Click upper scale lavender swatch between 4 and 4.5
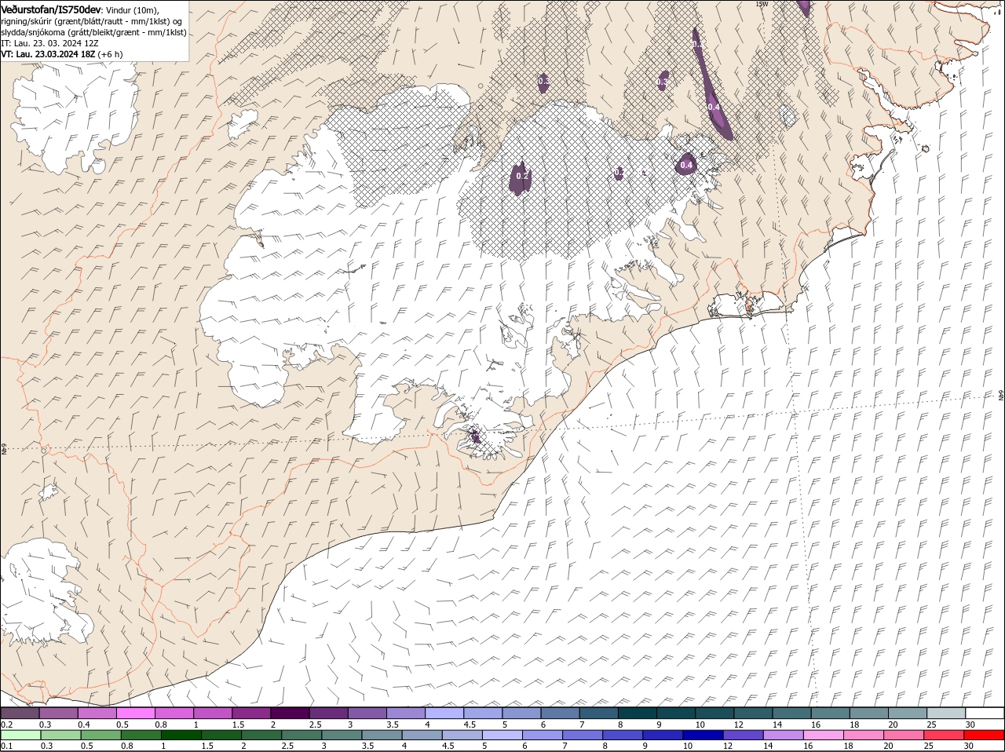This screenshot has width=1005, height=752. pos(444,713)
